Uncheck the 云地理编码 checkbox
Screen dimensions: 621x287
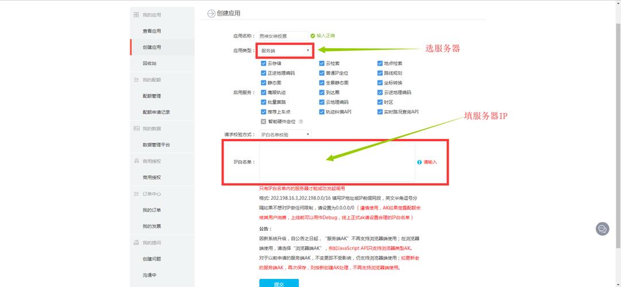tap(322, 102)
